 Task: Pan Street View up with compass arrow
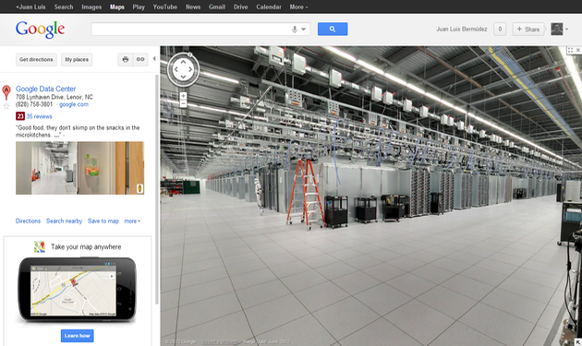click(183, 62)
